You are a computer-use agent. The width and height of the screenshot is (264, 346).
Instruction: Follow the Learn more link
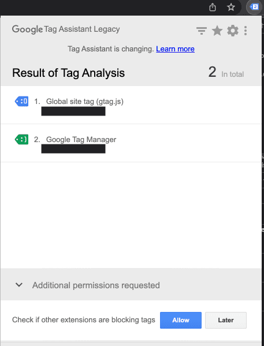175,49
